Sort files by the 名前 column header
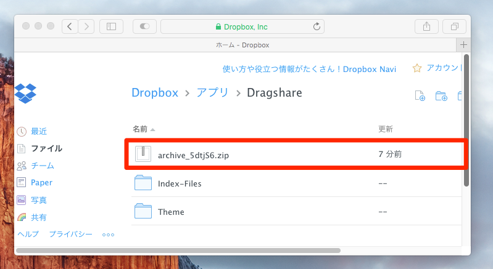Viewport: 493px width, 269px height. (140, 129)
